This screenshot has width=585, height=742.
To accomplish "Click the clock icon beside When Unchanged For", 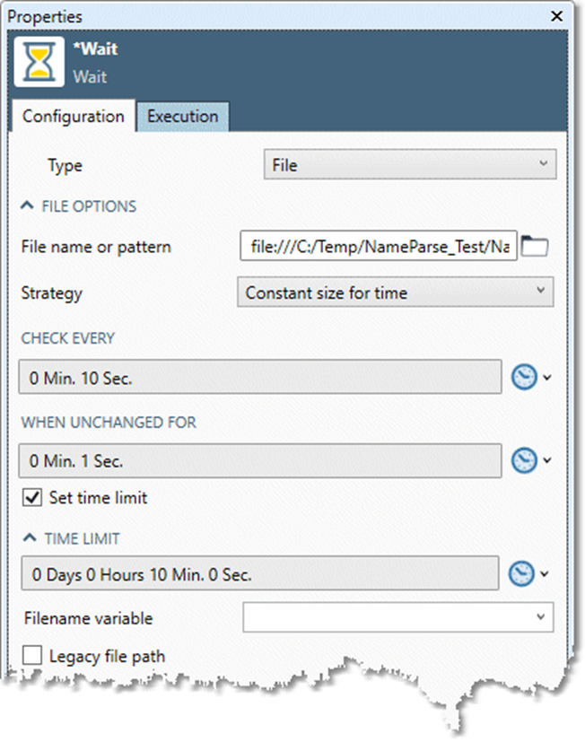I will [x=524, y=461].
